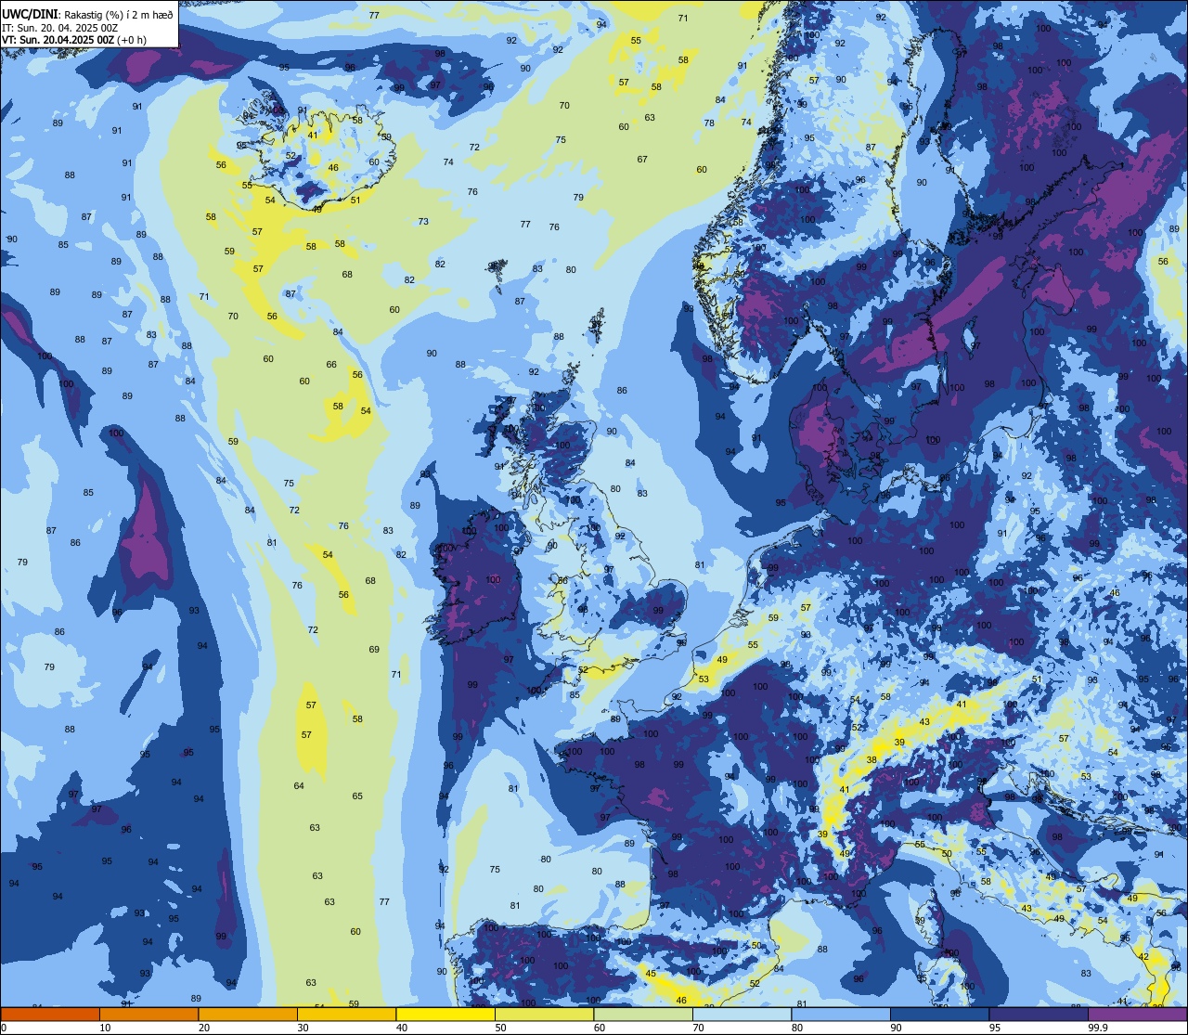
Task: Click the VT valid time line
Action: tap(74, 40)
